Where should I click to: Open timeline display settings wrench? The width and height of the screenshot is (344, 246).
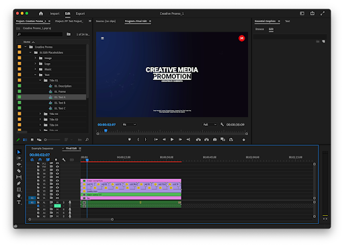pyautogui.click(x=64, y=160)
